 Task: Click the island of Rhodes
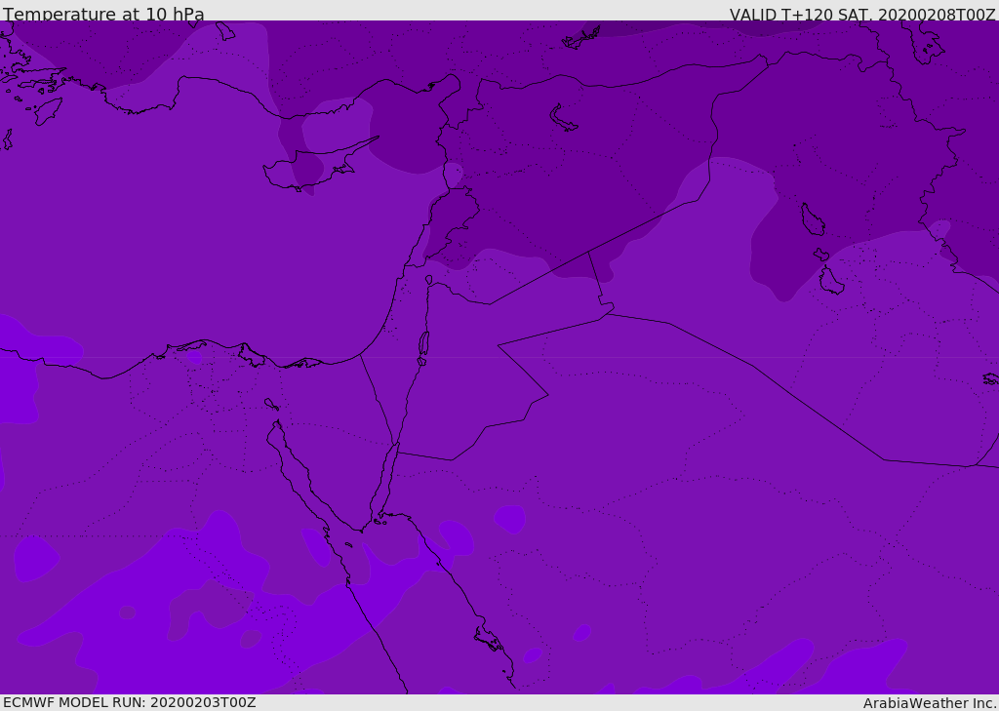point(47,110)
